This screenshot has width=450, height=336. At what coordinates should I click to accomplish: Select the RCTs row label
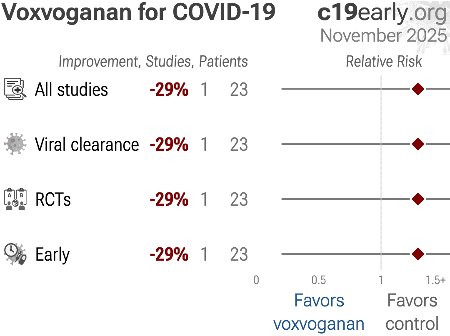pyautogui.click(x=53, y=199)
